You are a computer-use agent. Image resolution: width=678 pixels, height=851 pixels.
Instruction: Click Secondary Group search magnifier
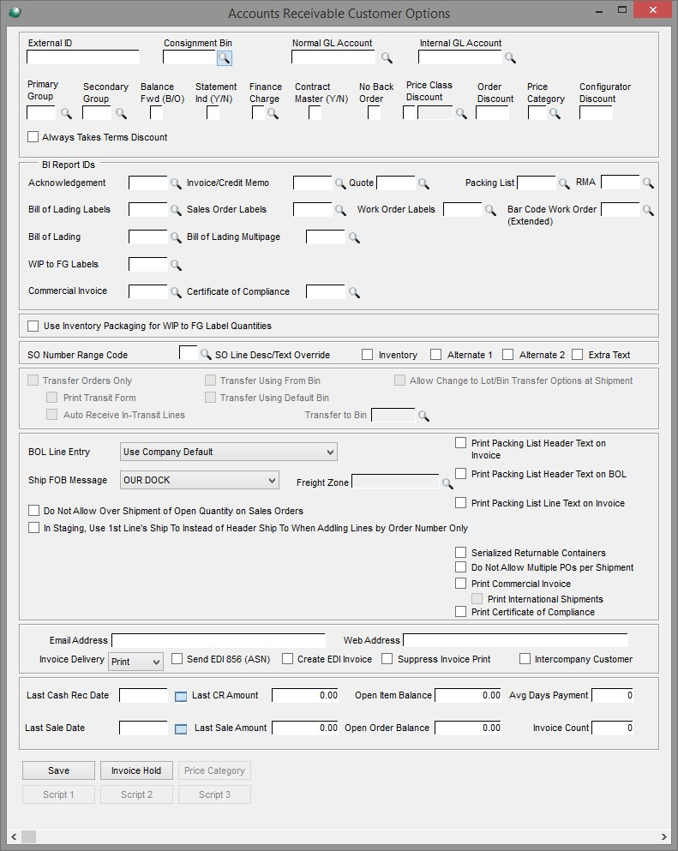coord(121,113)
